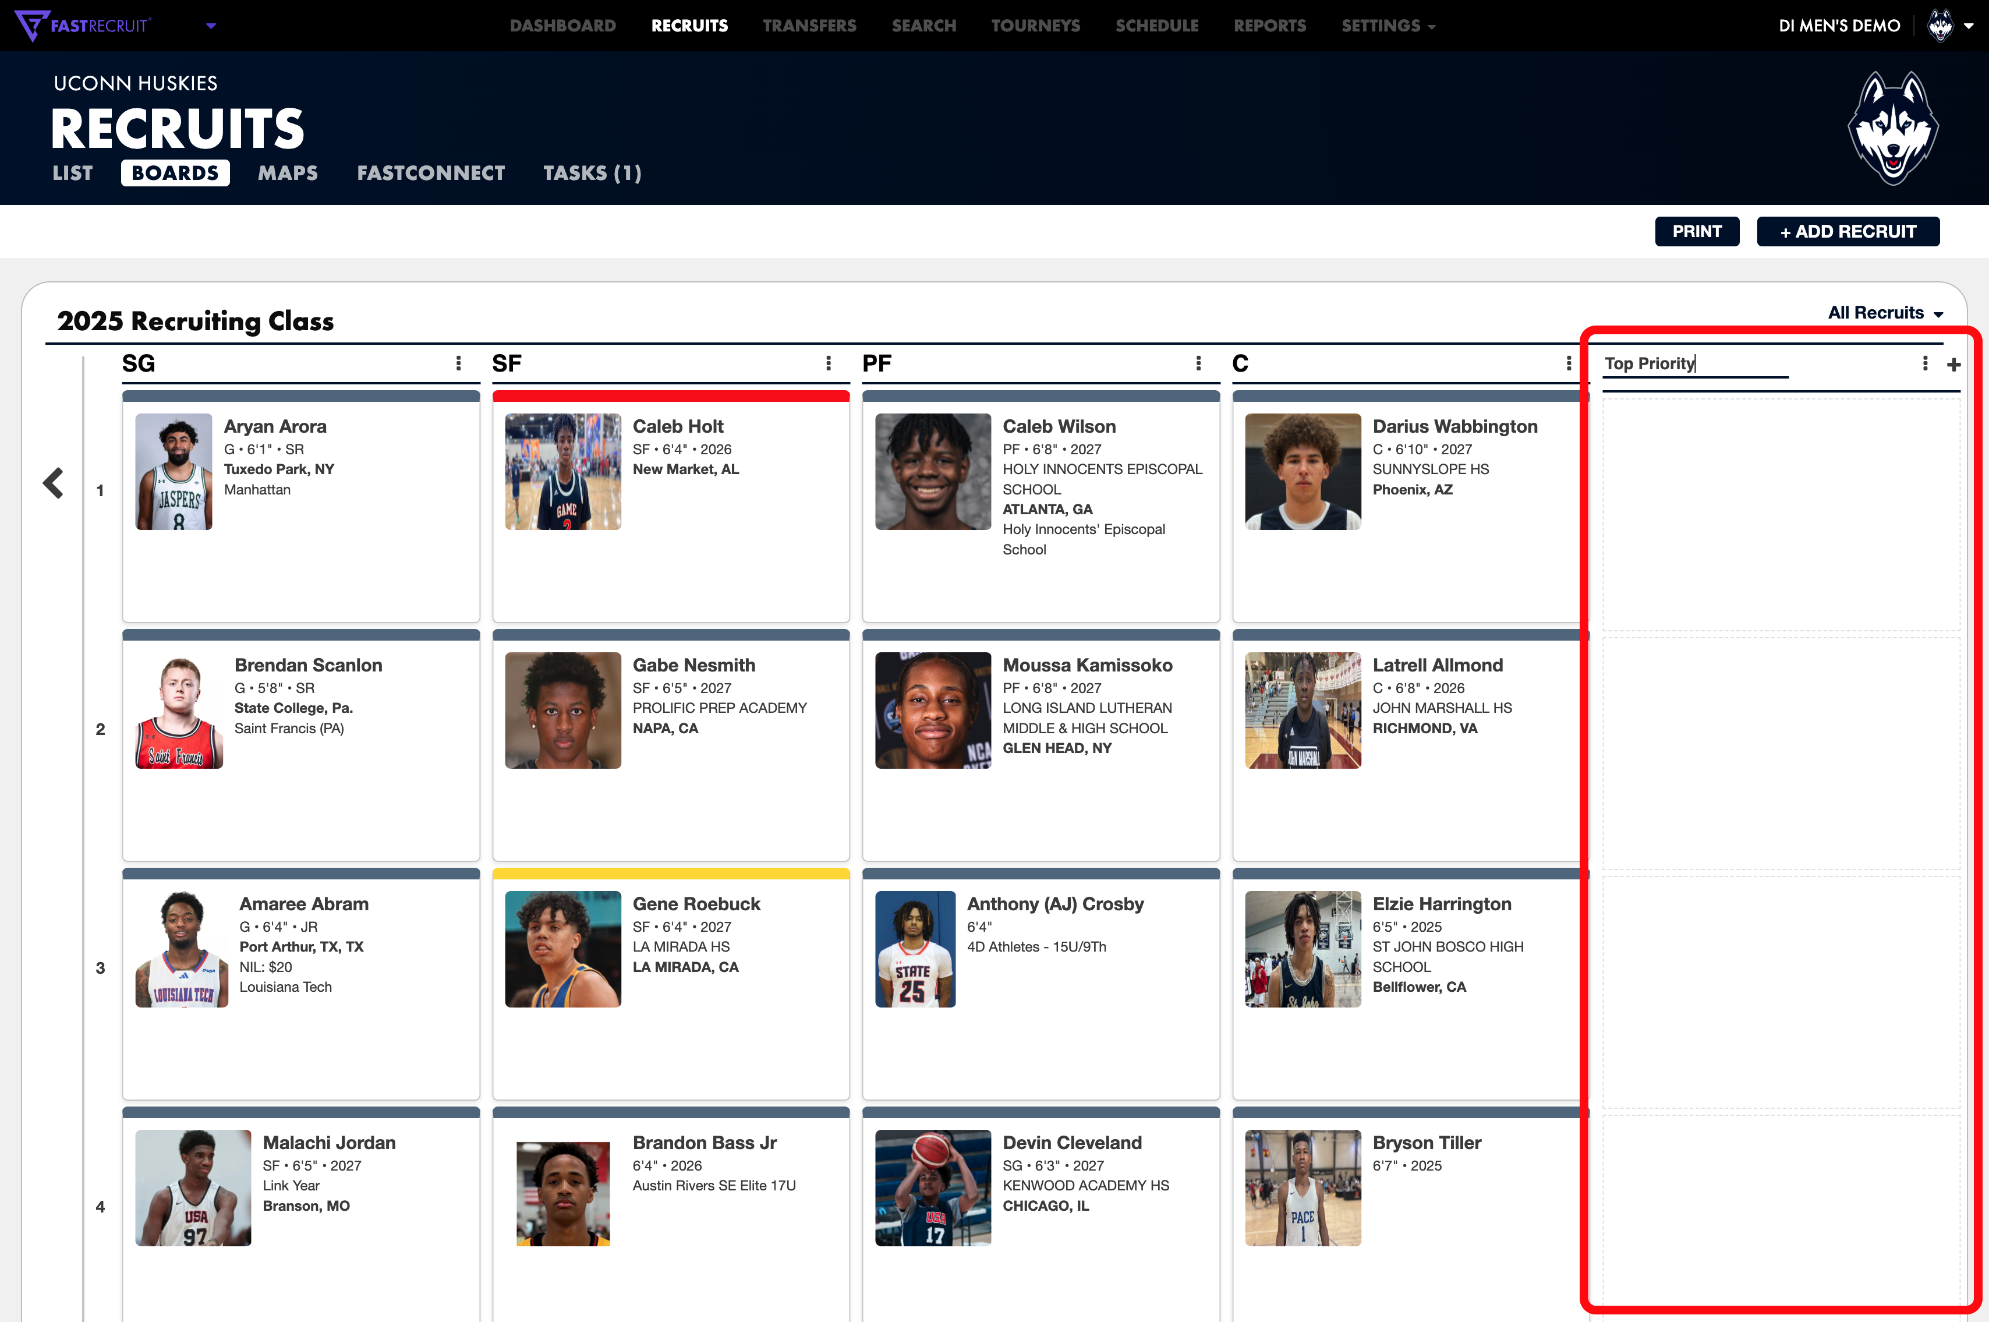Viewport: 1989px width, 1322px height.
Task: Click the plus icon to add column
Action: [1953, 364]
